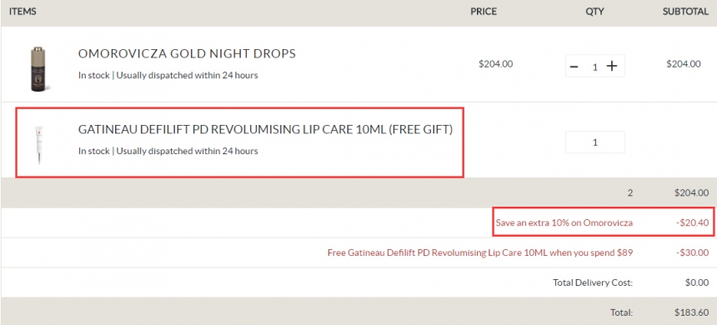Viewport: 717px width, 325px height.
Task: Click the $204.00 unit price of Gold Night Drops
Action: point(496,64)
